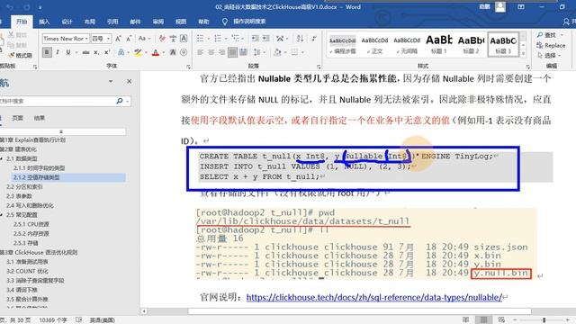
Task: Select heading 2.1.1 in navigation tree
Action: click(39, 168)
